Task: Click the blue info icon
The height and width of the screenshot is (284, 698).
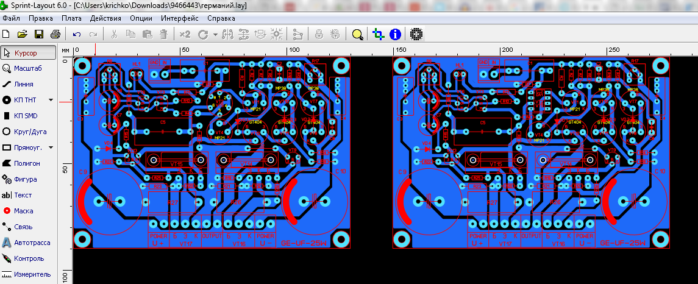Action: pos(395,34)
